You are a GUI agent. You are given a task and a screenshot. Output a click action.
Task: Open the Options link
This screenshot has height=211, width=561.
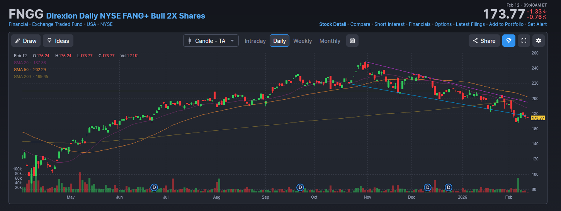point(443,24)
